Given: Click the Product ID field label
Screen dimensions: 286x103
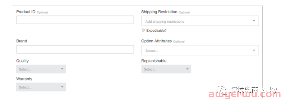Looking at the screenshot, I should point(26,12).
